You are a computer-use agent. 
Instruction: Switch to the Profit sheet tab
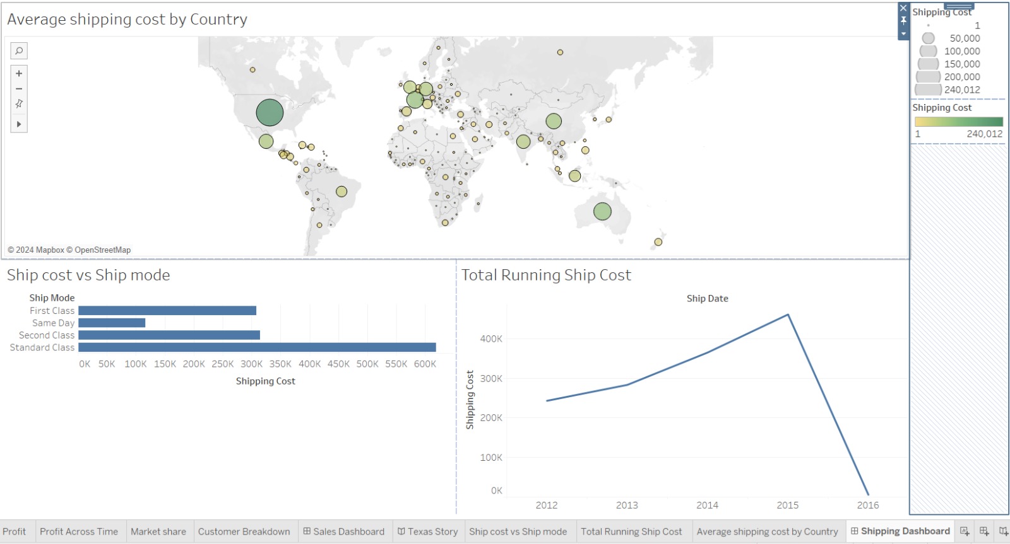[15, 531]
